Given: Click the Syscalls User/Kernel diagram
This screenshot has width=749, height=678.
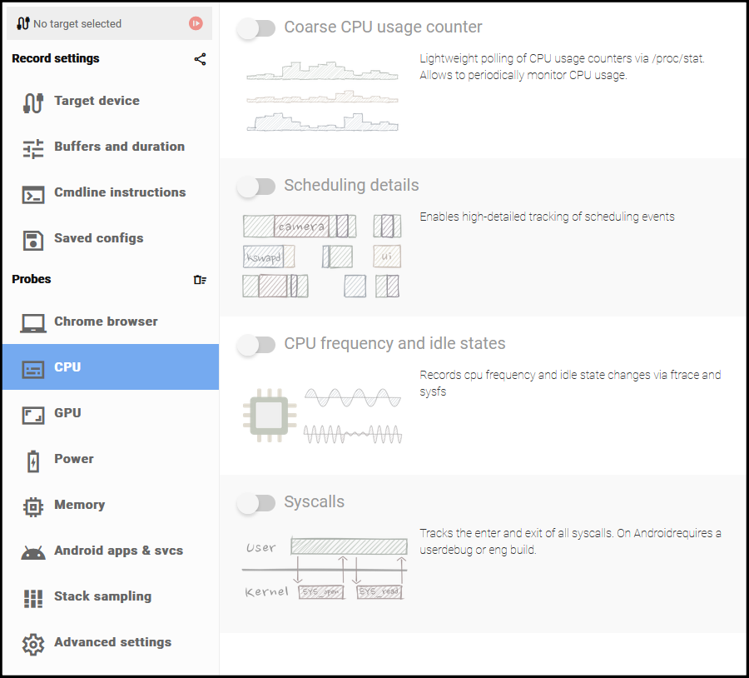Looking at the screenshot, I should coord(325,570).
